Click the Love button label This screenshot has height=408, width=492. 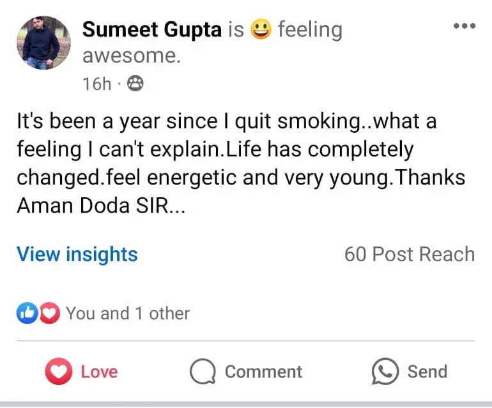(x=99, y=372)
